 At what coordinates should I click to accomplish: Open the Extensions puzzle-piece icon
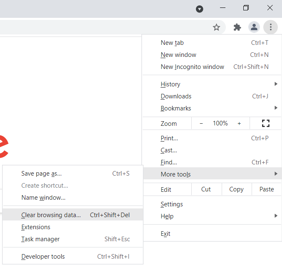pos(237,27)
